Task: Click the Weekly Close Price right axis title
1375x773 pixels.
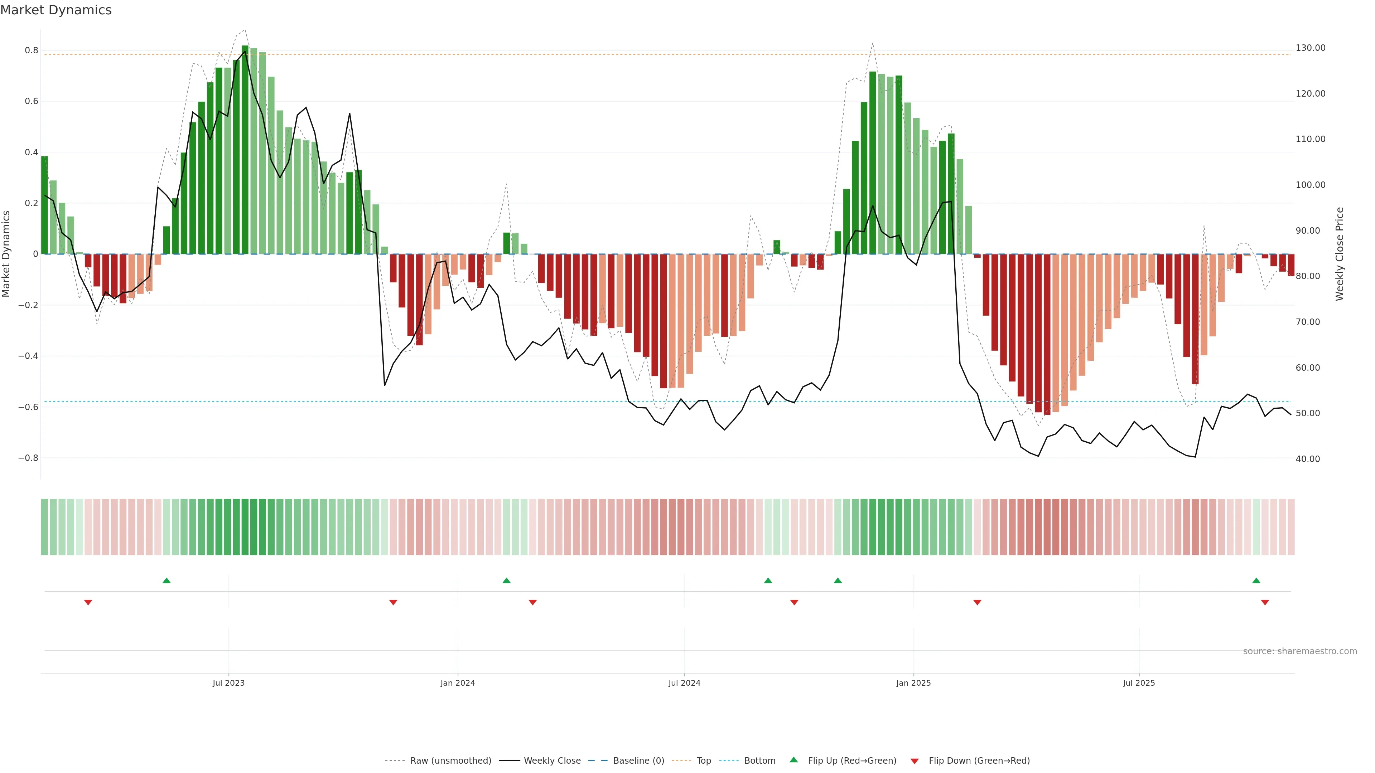Action: [x=1339, y=254]
